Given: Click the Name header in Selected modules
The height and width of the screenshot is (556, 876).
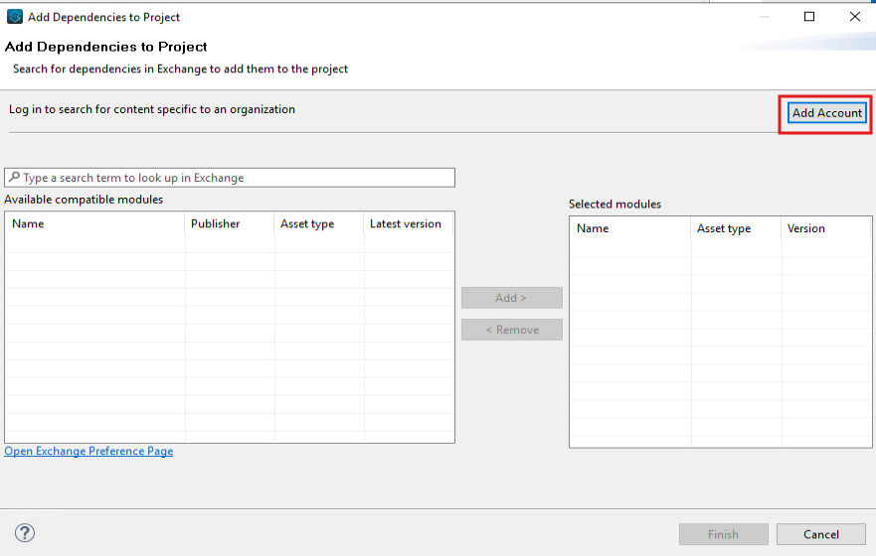Looking at the screenshot, I should tap(629, 228).
